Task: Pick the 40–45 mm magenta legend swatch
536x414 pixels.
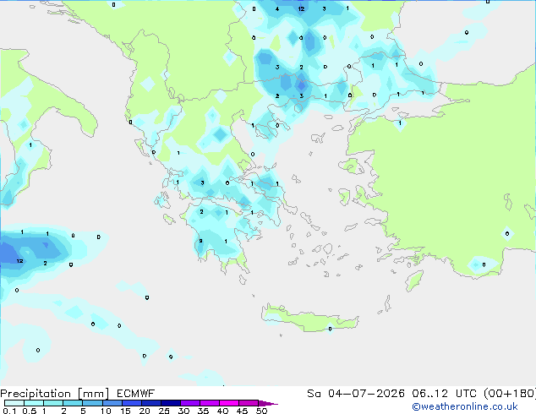Action: [x=229, y=403]
